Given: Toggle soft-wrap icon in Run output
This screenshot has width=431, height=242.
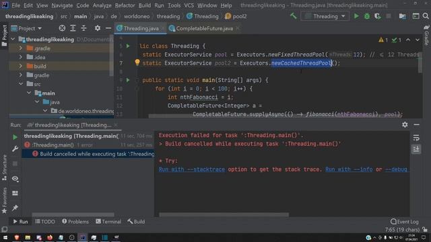Looking at the screenshot, I should coord(416,137).
